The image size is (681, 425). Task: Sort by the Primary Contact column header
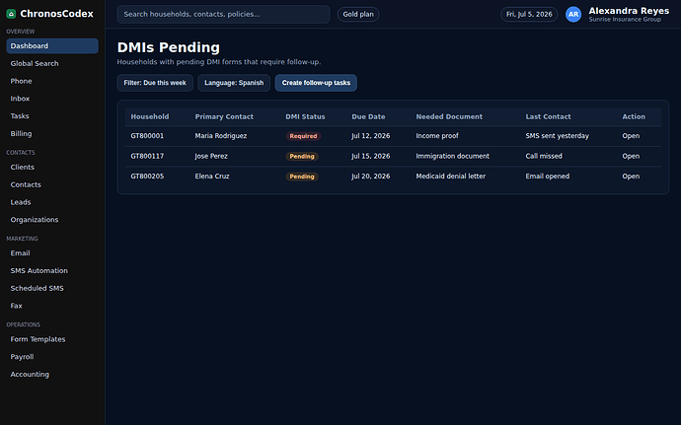coord(224,116)
